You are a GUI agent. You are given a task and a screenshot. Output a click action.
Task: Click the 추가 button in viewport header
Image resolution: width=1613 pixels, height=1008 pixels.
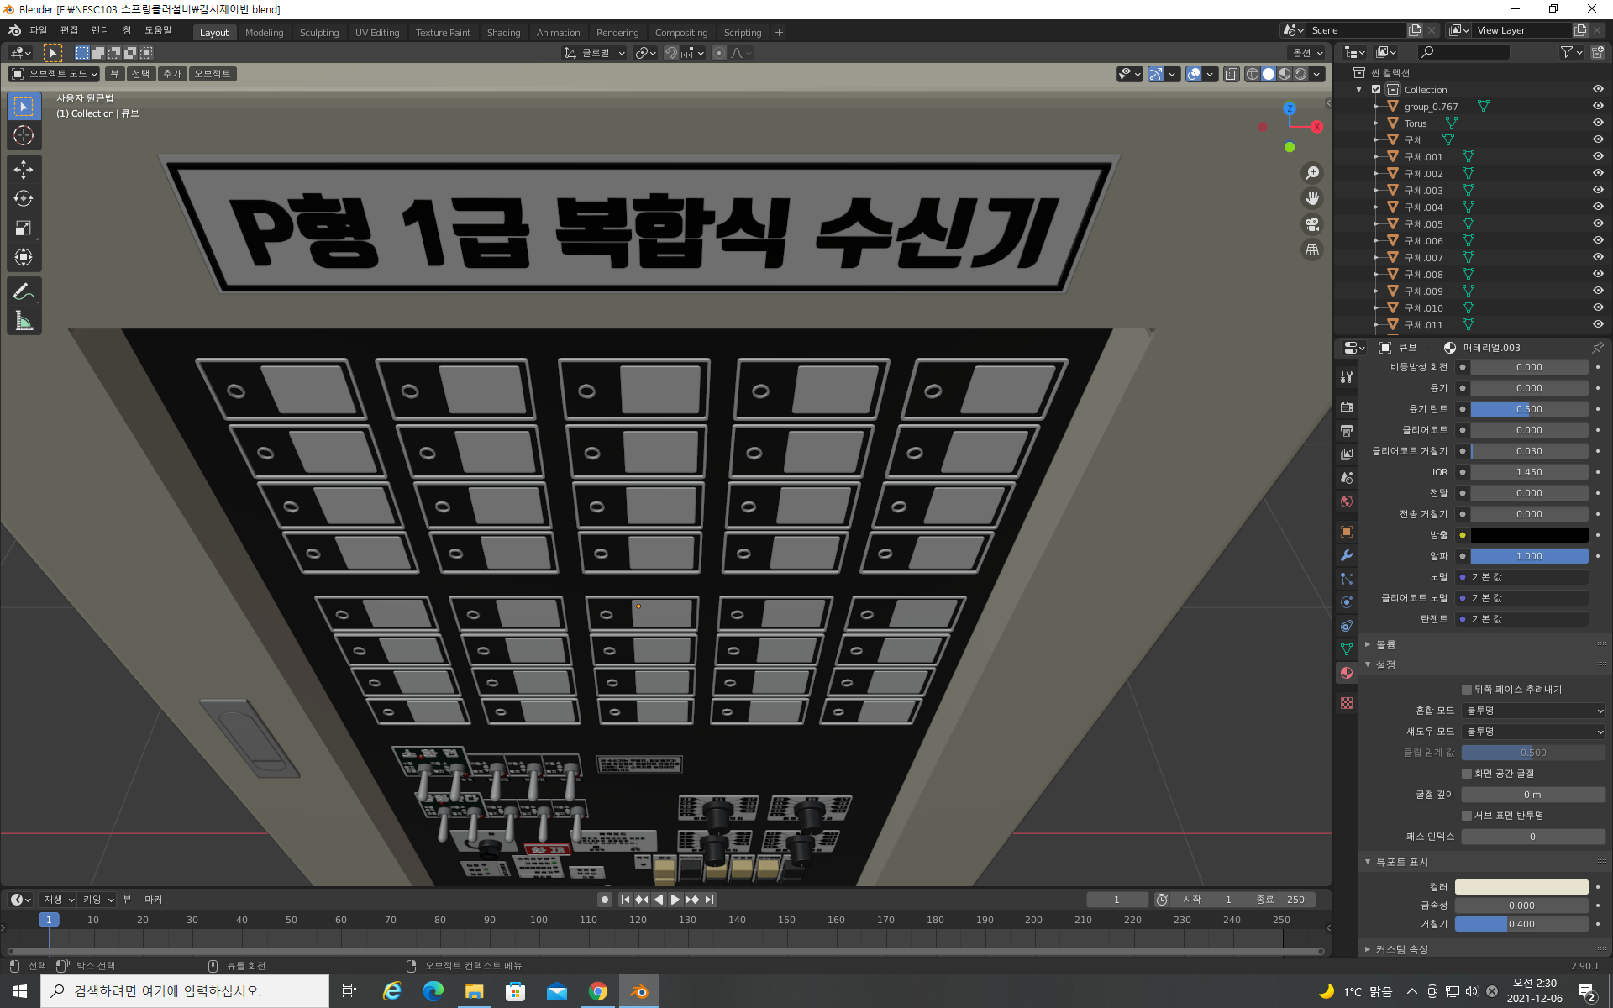point(172,74)
